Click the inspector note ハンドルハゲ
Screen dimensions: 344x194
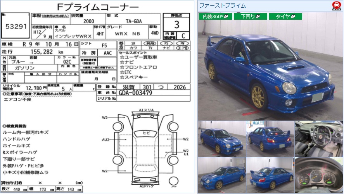click(16, 139)
